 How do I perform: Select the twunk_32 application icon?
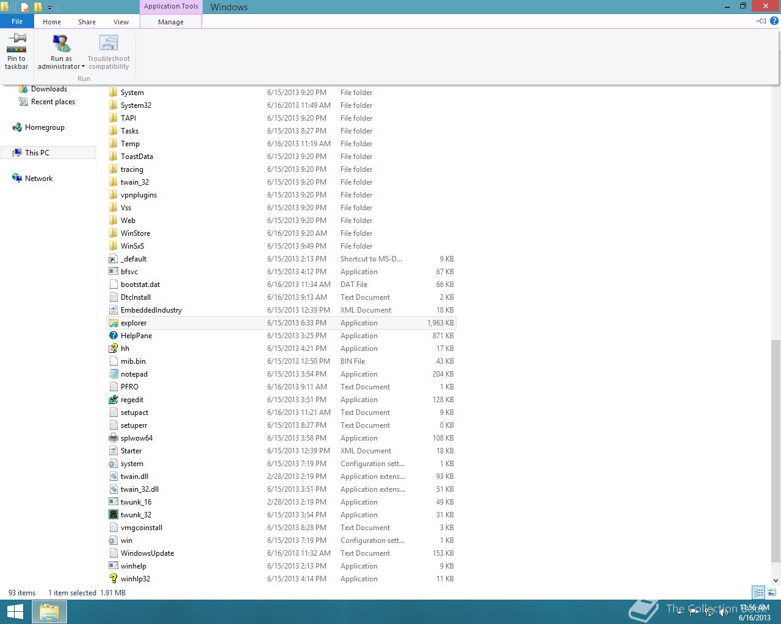click(x=113, y=515)
